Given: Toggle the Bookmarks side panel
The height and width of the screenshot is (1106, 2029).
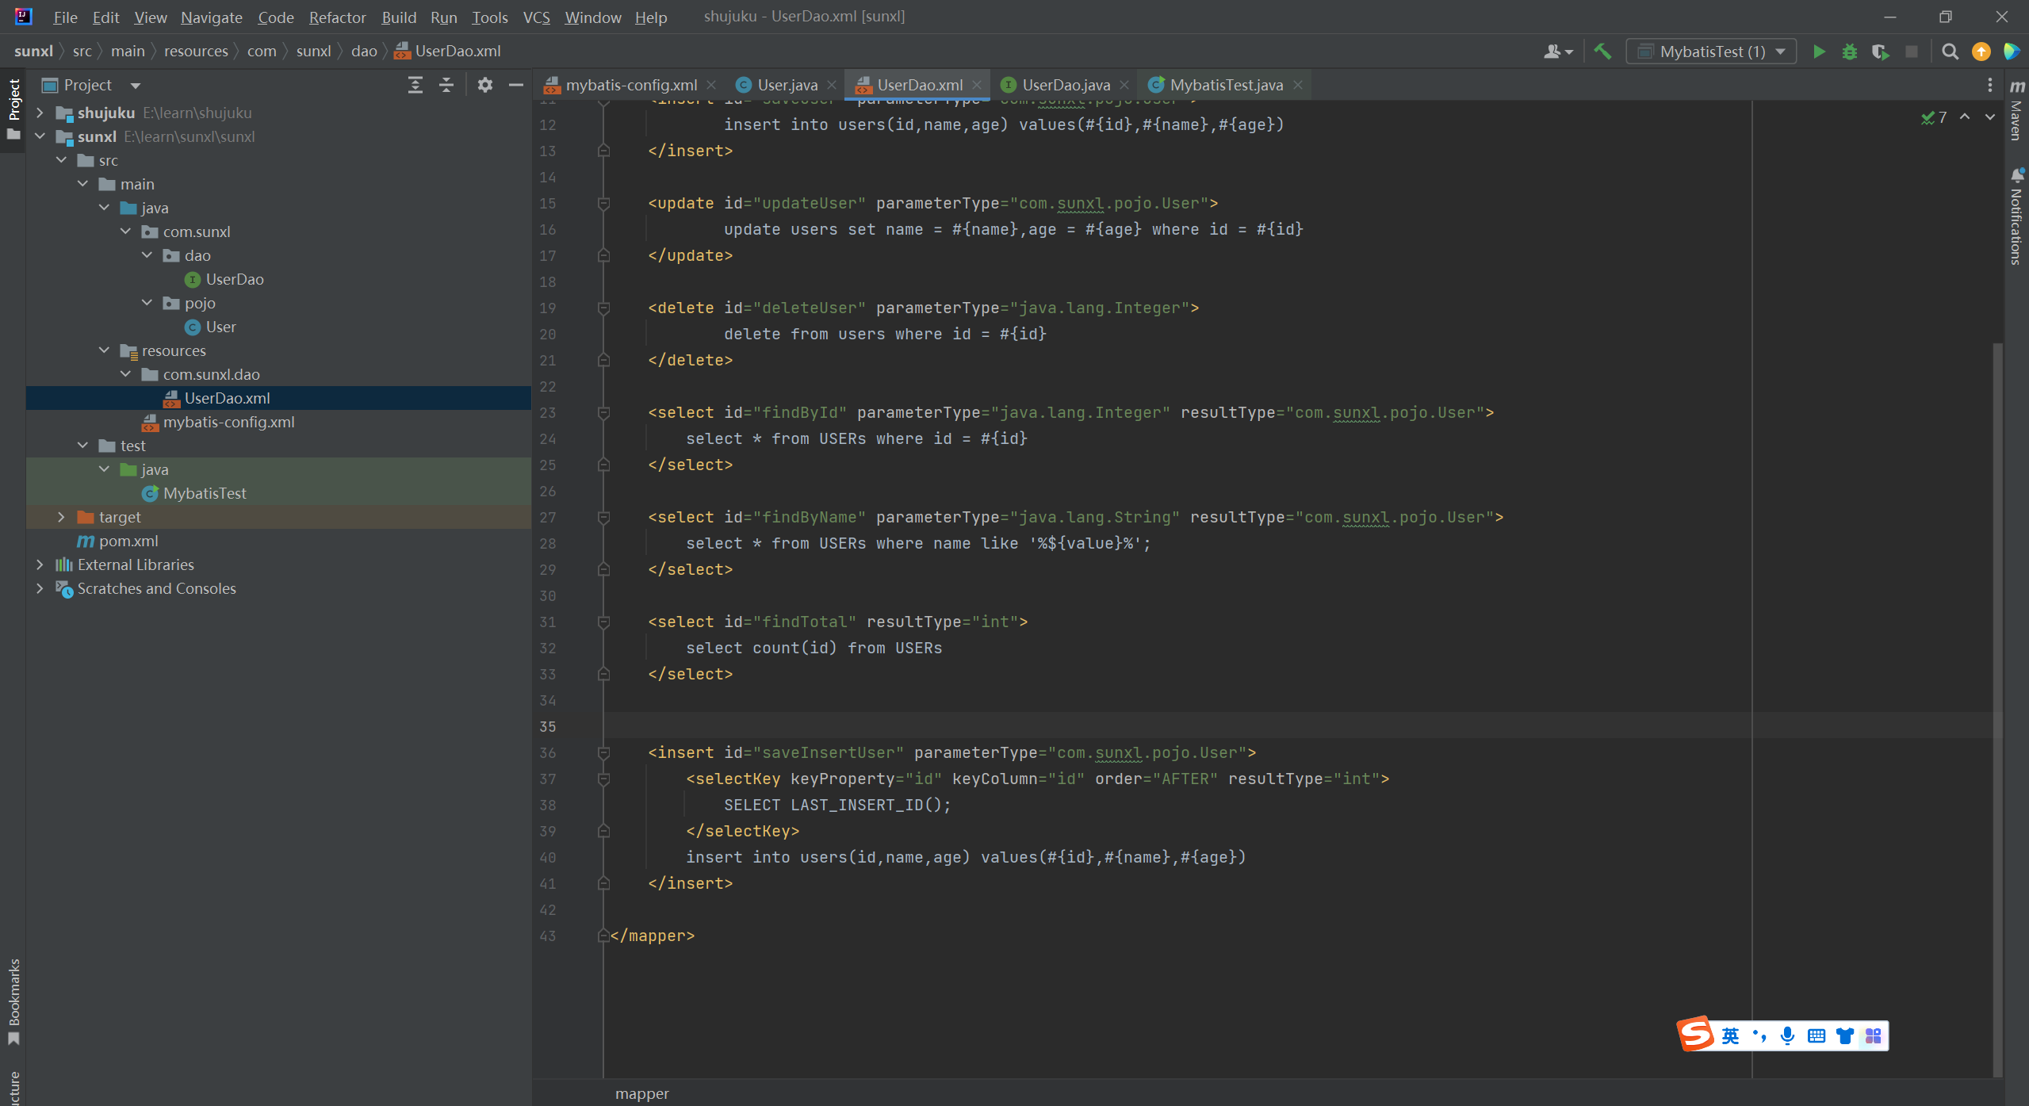Looking at the screenshot, I should pyautogui.click(x=13, y=1001).
